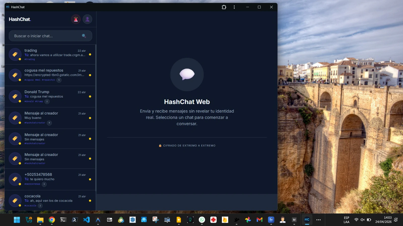Open the Donald Trump chat by name
Screen dimensions: 403x226
(x=37, y=92)
